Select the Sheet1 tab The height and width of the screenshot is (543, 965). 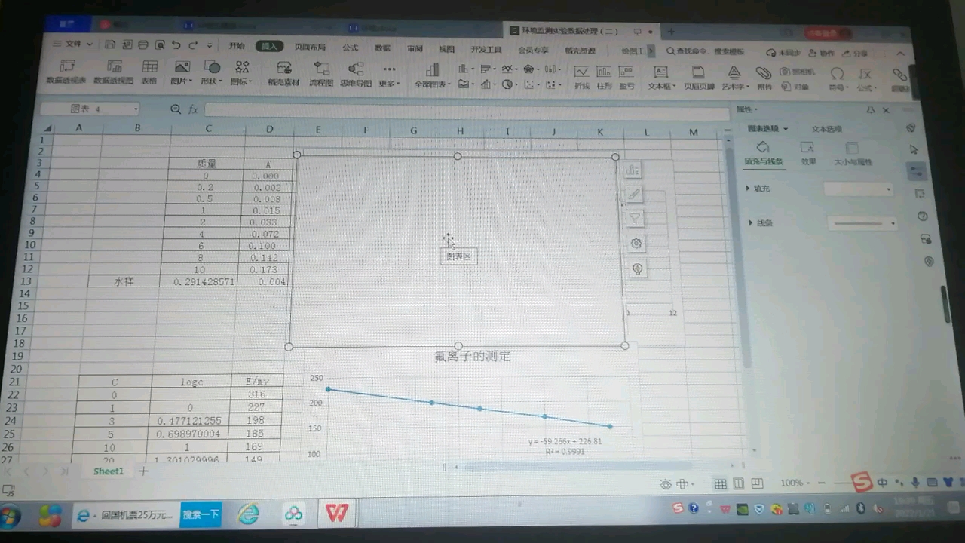(x=108, y=471)
